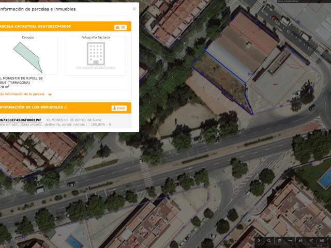The image size is (331, 248).
Task: Click the Fotografía fachada placeholder image
Action: click(96, 56)
